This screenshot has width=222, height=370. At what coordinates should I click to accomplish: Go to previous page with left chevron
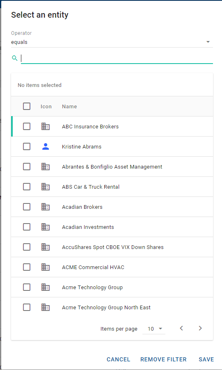[x=181, y=328]
